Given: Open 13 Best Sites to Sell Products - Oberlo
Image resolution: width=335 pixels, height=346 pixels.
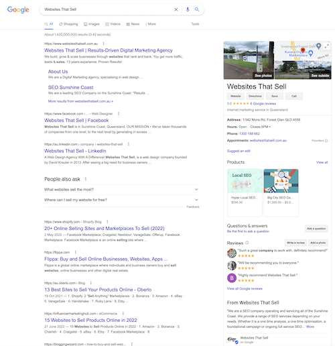Looking at the screenshot, I should coord(98,290).
